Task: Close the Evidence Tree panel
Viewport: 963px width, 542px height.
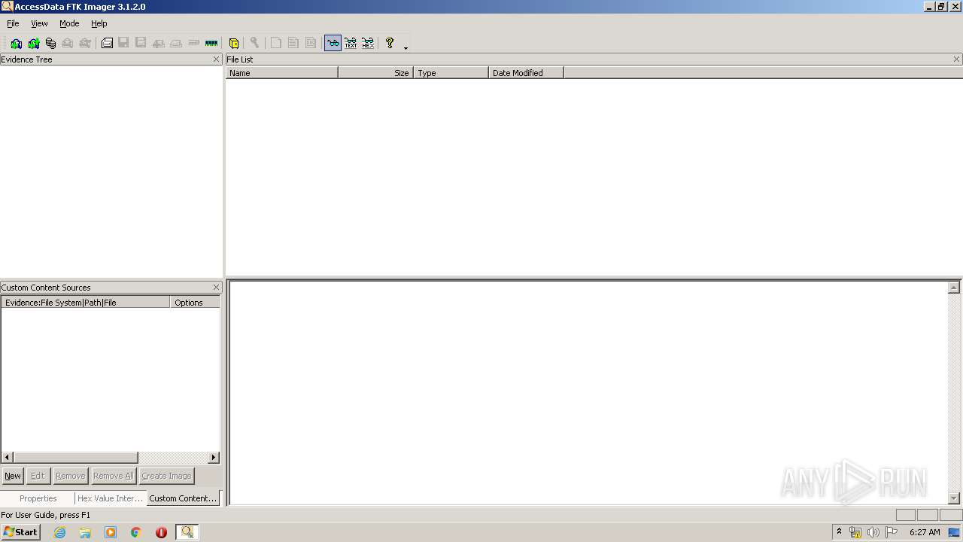Action: pos(217,59)
